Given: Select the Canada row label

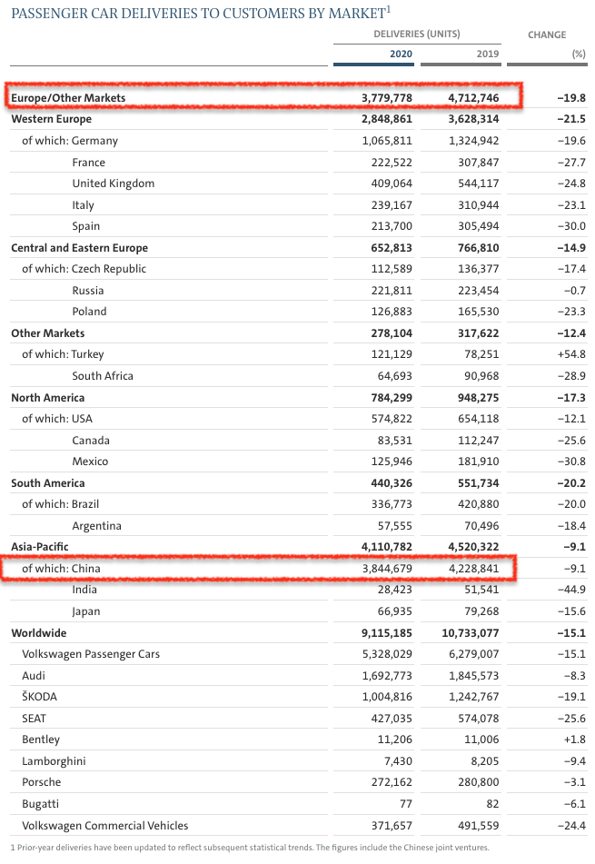Looking at the screenshot, I should click(90, 441).
